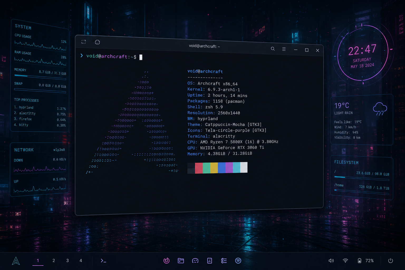Click the 72% battery percentage text
The image size is (405, 270).
click(x=369, y=261)
